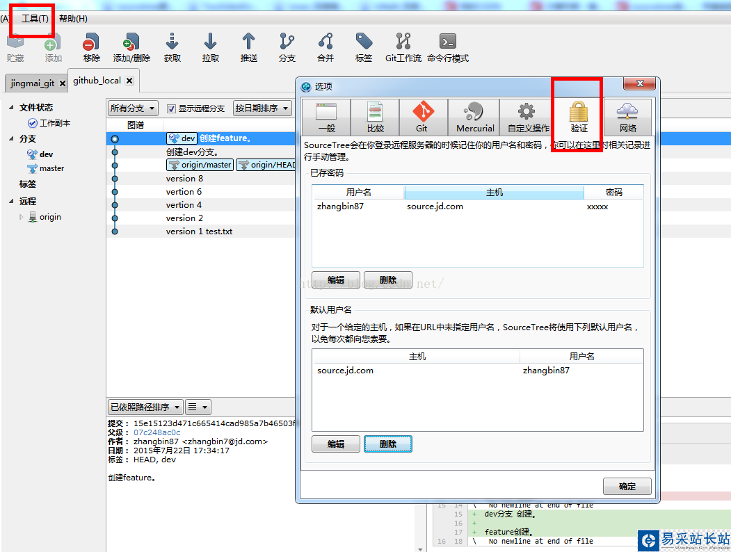Confirm options with OK (确定) button
Viewport: 731px width, 552px height.
pos(627,487)
